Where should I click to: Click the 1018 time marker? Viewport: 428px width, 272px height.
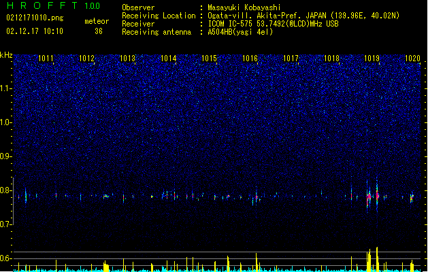point(331,58)
